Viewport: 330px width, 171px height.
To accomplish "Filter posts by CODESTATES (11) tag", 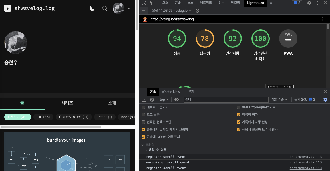I will pyautogui.click(x=74, y=117).
